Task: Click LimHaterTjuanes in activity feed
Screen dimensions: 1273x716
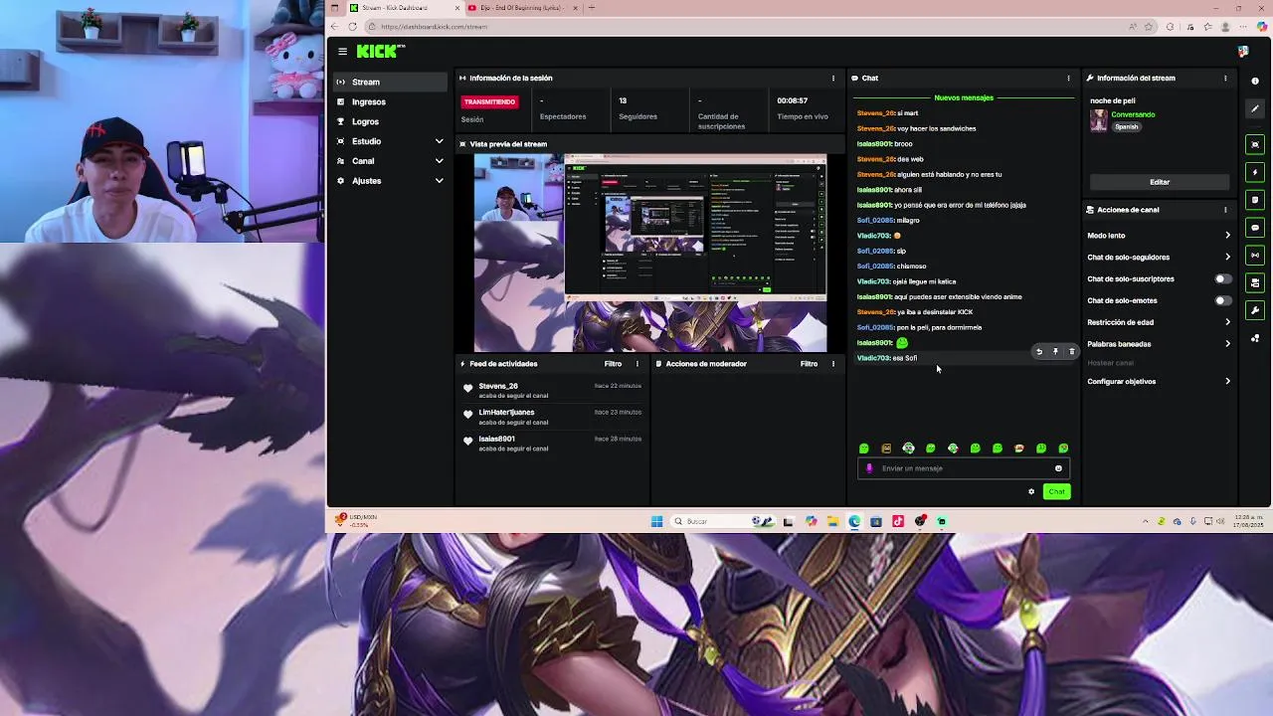Action: click(506, 412)
